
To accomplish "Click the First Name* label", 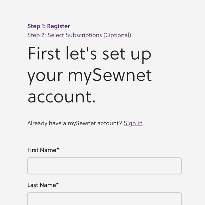I will click(x=43, y=150).
